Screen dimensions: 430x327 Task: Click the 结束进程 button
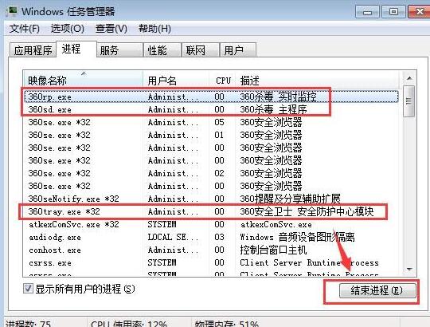(377, 290)
